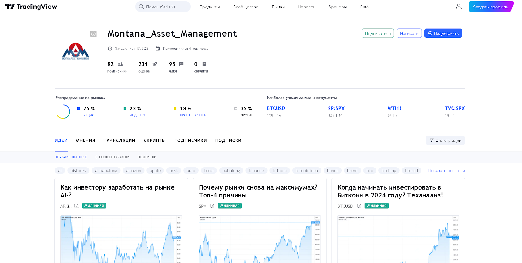Open idea 'Как инвестору заработать на рынке AI-?'

[x=117, y=191]
